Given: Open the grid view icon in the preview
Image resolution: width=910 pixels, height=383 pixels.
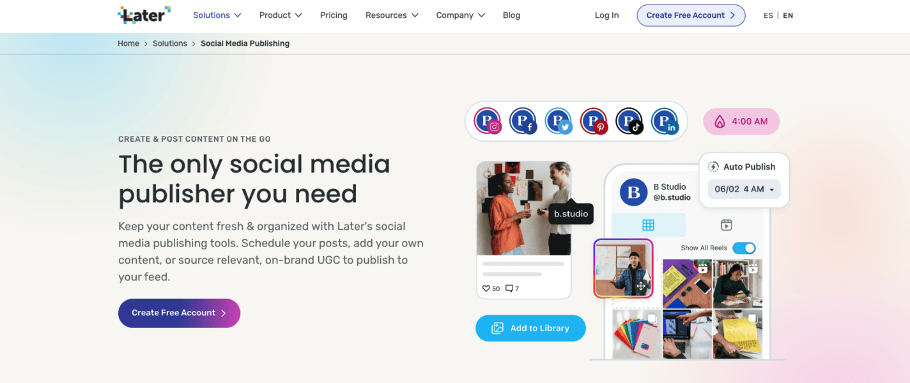Looking at the screenshot, I should (x=648, y=225).
